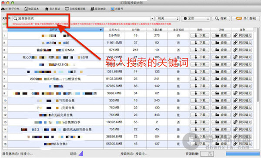Download the row 2 result of 11161.6MB
Screen dimensions: 261x158
[x=200, y=43]
